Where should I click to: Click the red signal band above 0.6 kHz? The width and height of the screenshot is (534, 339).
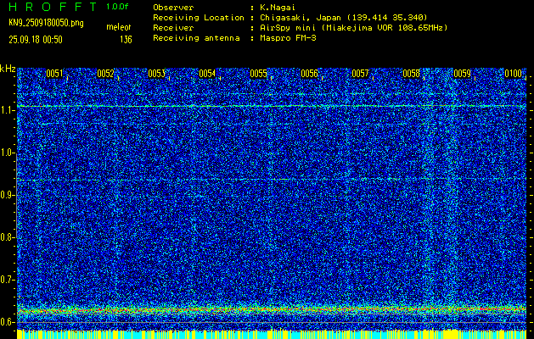coord(272,309)
